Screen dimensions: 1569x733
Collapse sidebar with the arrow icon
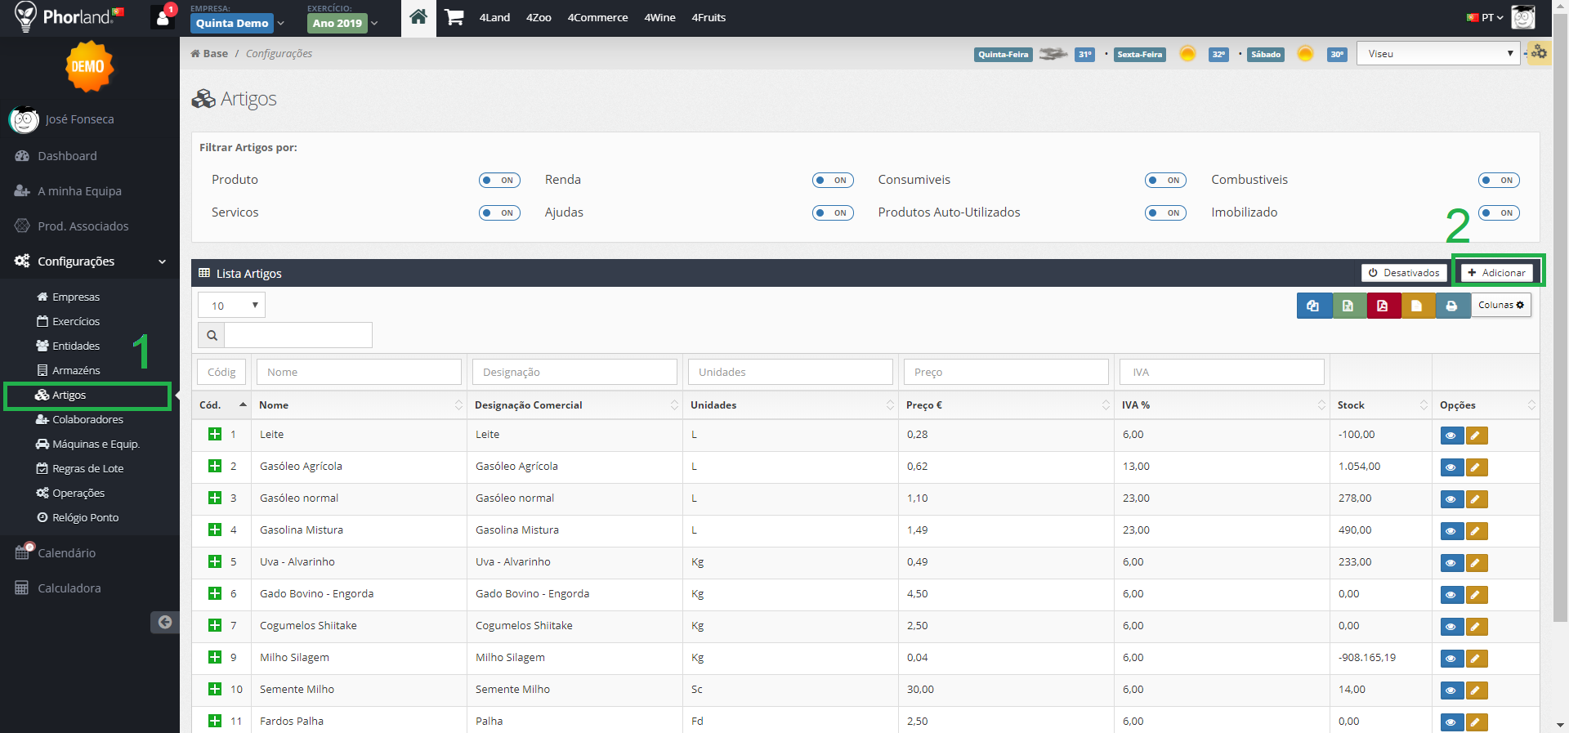coord(164,622)
